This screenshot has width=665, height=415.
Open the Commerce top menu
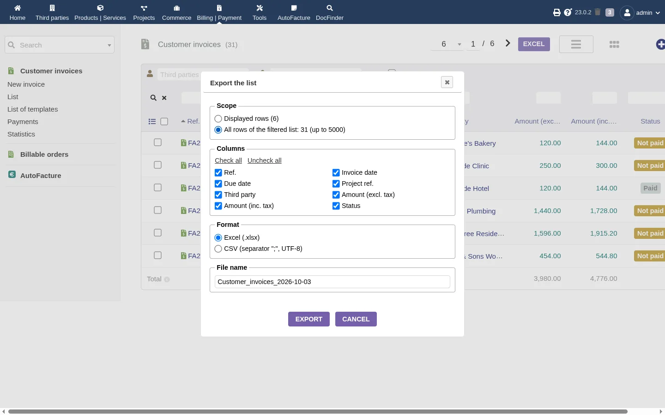click(x=176, y=12)
